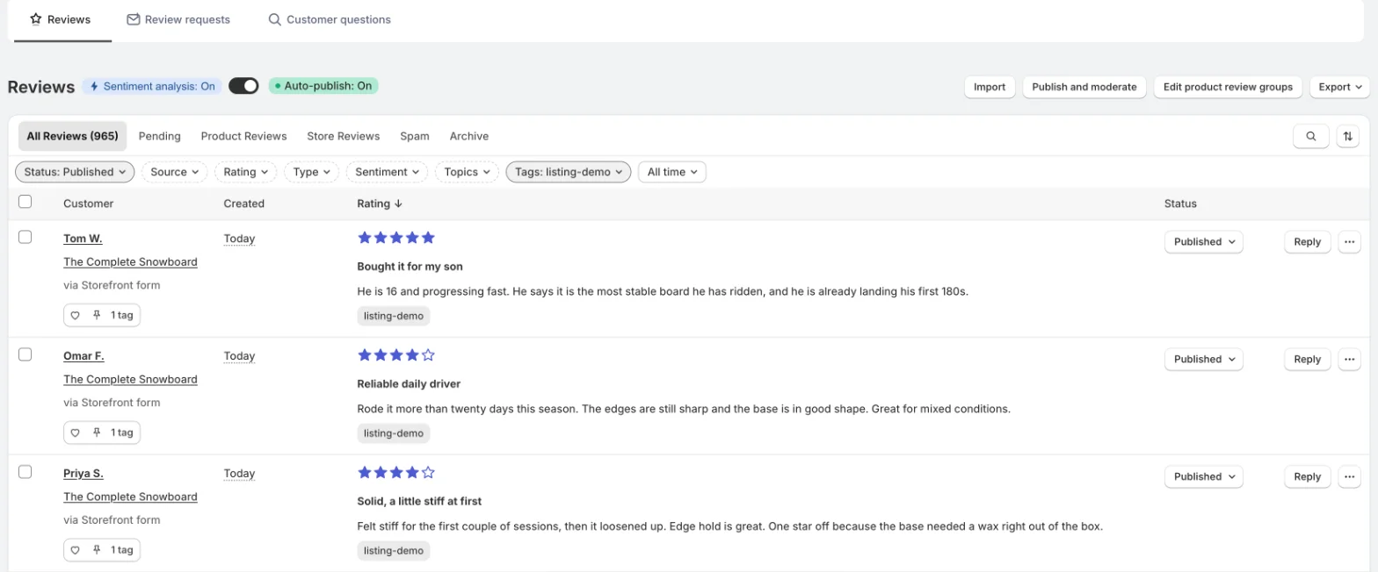Viewport: 1378px width, 572px height.
Task: Open The Complete Snowboard link under Omar F.
Action: [130, 380]
